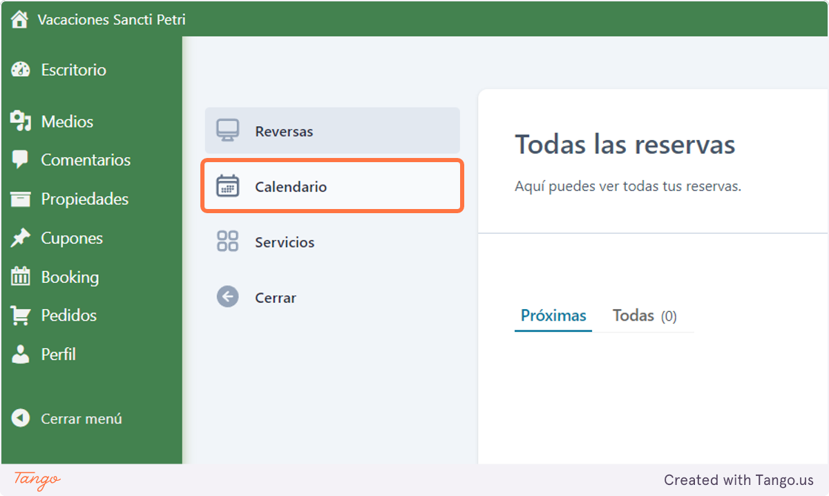Open the Propiedades menu item

pyautogui.click(x=85, y=199)
